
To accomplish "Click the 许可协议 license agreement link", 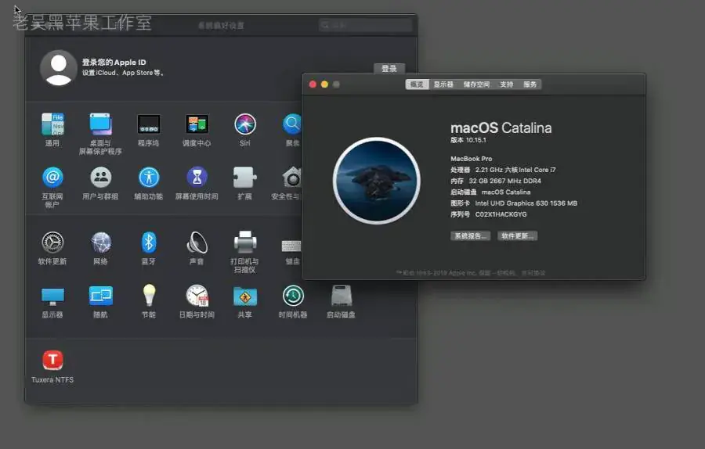I will coord(533,273).
